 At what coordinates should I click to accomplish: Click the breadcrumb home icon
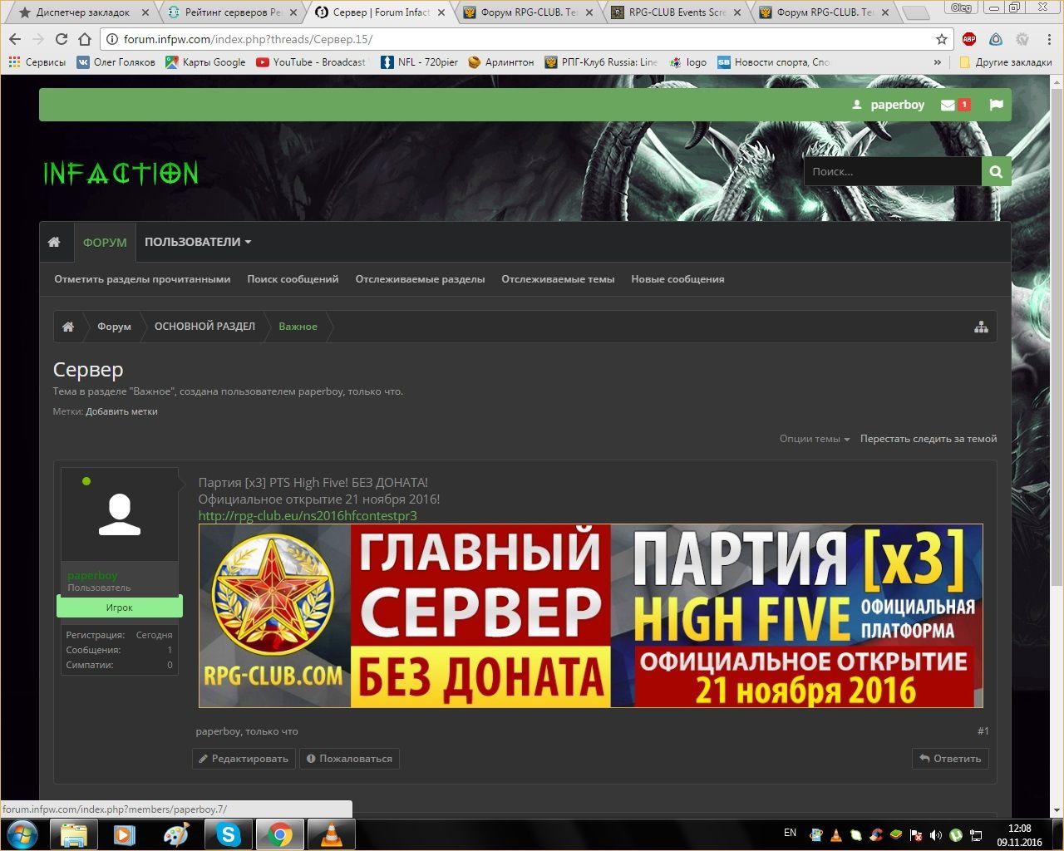(x=68, y=327)
